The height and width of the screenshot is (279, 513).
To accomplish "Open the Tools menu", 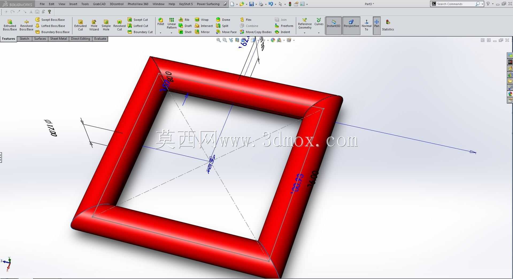I will [x=85, y=4].
